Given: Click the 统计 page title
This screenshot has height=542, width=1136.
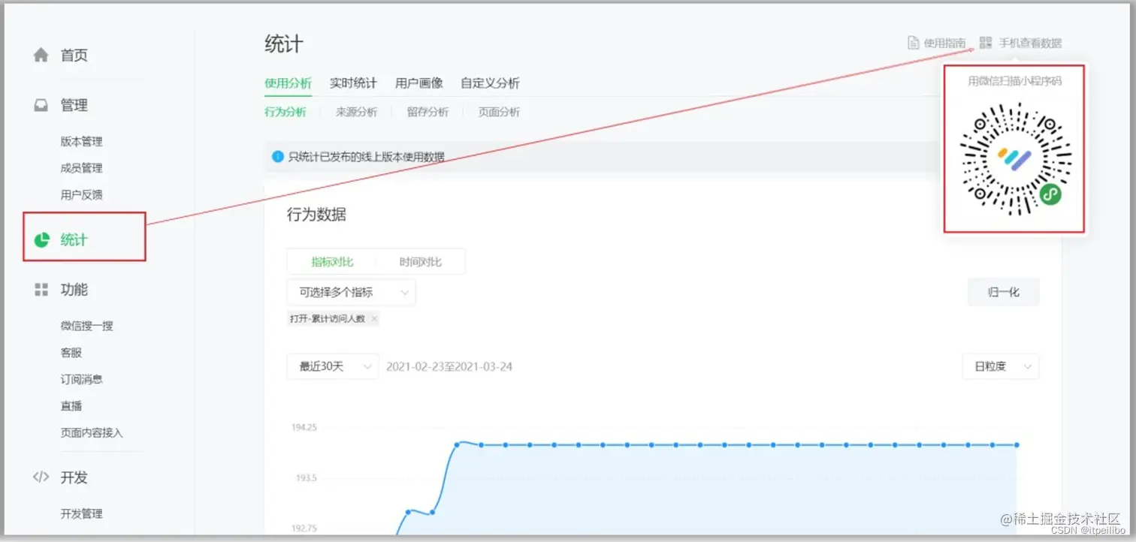Looking at the screenshot, I should 284,44.
